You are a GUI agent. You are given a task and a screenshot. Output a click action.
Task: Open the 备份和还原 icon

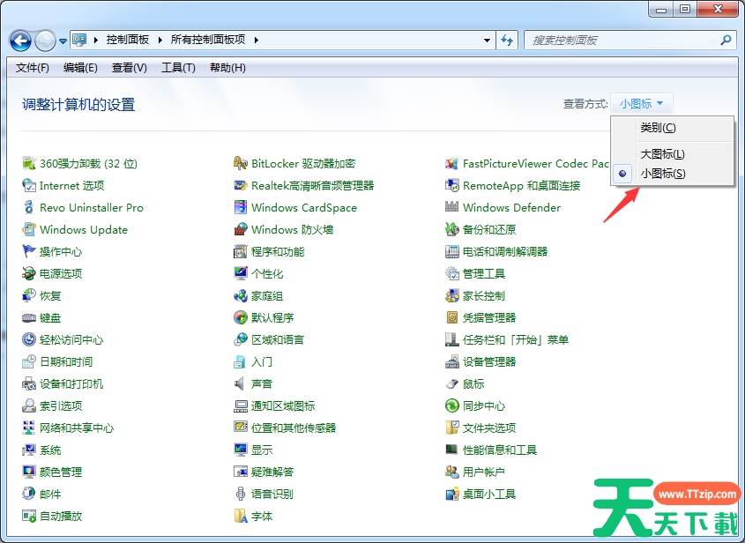[x=451, y=229]
